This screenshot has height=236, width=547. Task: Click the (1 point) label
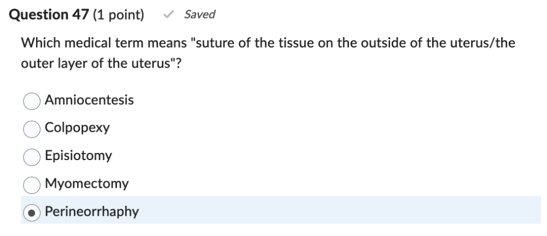click(119, 15)
